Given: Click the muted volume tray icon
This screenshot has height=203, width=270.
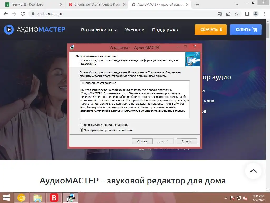Looking at the screenshot, I should [245, 198].
